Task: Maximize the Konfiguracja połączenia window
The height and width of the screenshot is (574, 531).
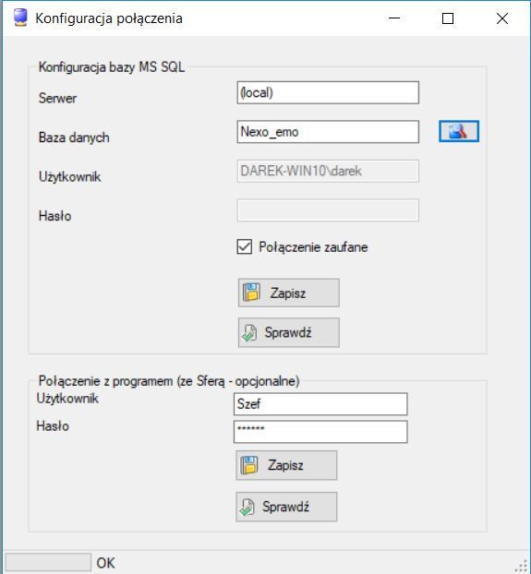Action: click(448, 18)
